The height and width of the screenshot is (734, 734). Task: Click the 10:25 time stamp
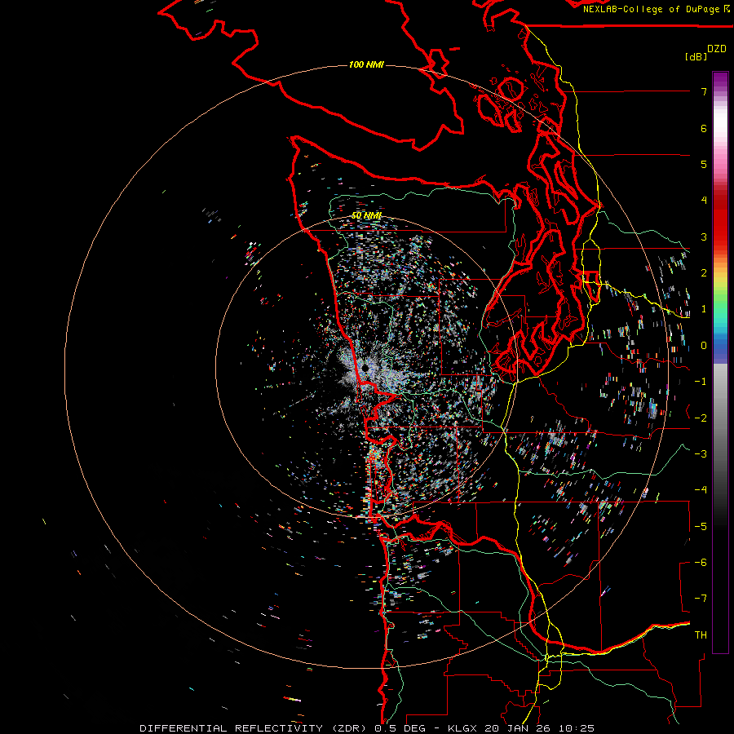(x=577, y=728)
